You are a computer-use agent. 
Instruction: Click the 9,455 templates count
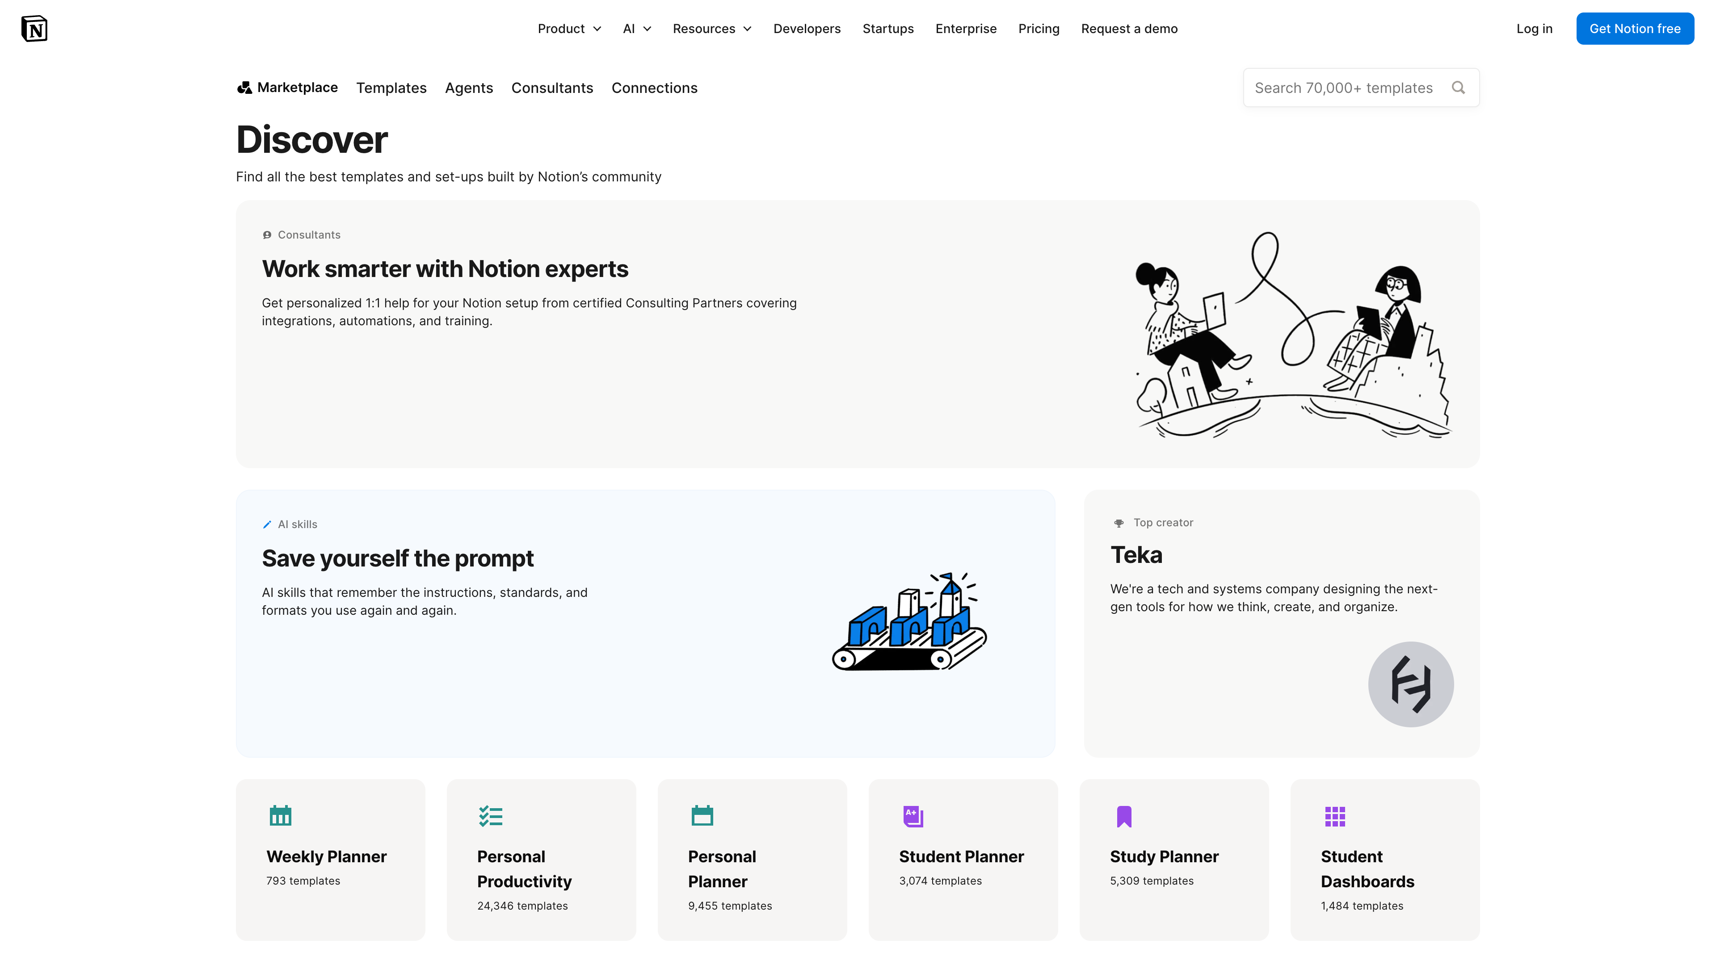point(730,906)
